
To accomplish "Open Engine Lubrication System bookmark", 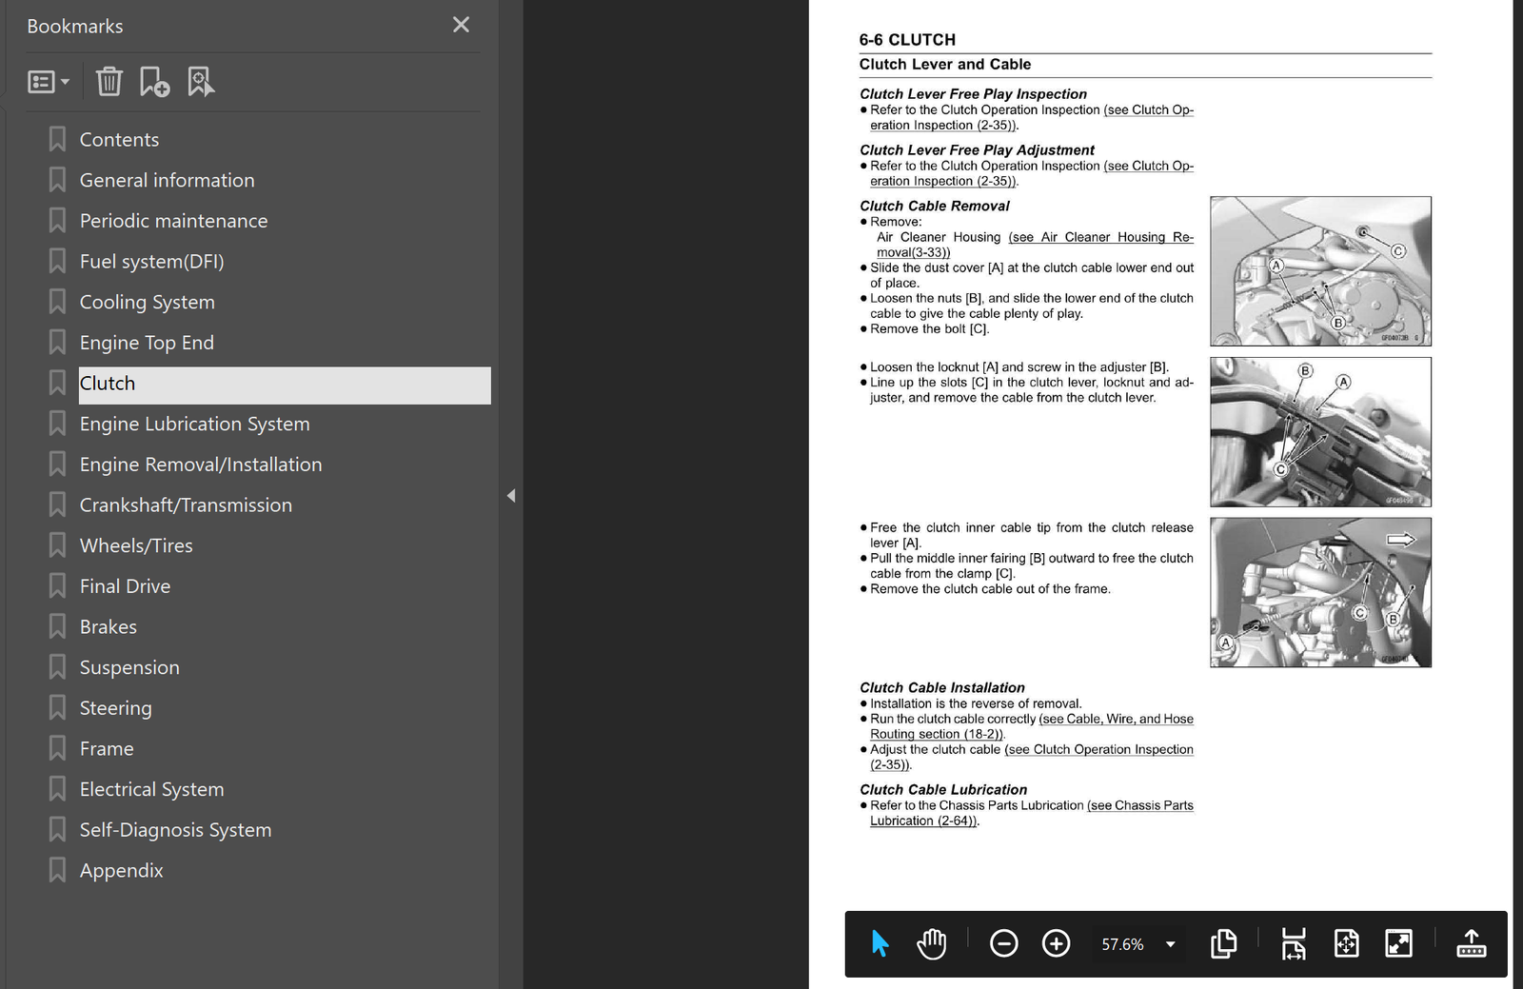I will click(x=194, y=424).
